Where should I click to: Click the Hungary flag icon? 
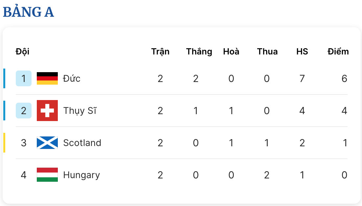[x=47, y=175]
